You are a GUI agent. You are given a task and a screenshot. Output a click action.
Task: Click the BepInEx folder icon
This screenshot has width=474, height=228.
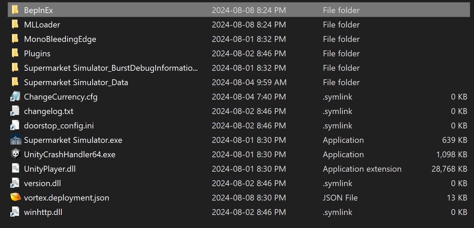(x=15, y=10)
